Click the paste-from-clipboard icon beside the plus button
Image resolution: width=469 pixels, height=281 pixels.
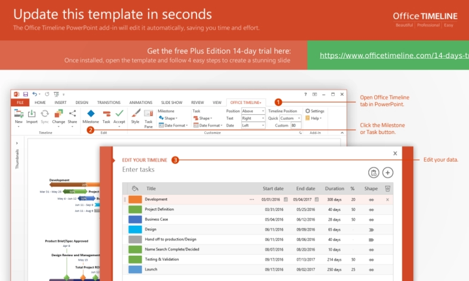(374, 172)
